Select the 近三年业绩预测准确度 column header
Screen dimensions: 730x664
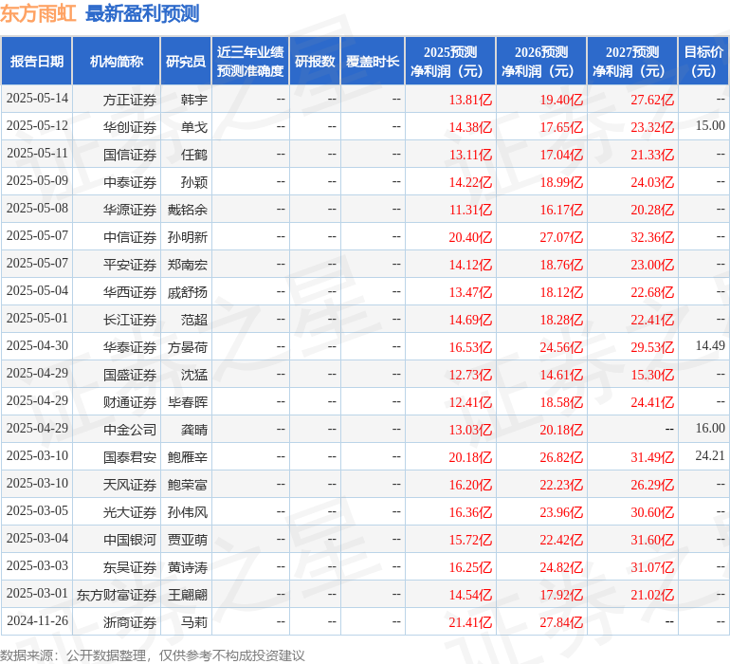pyautogui.click(x=250, y=62)
